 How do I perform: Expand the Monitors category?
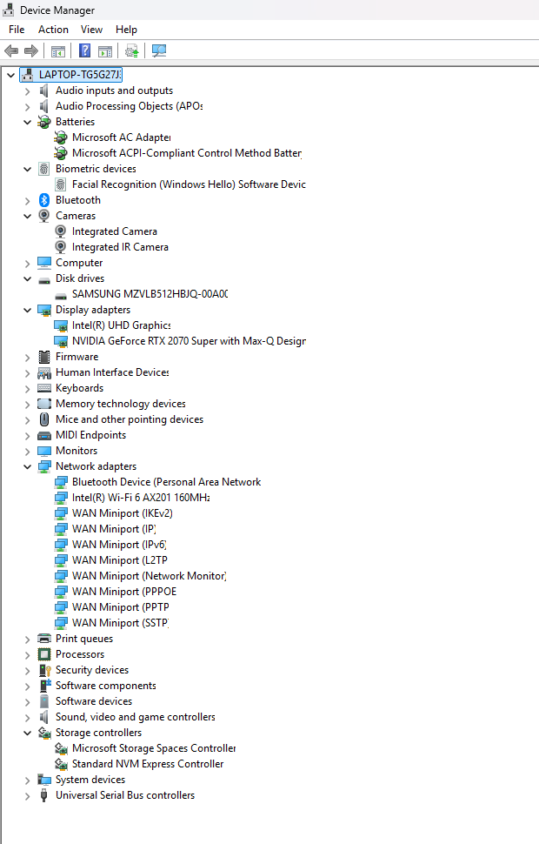28,452
